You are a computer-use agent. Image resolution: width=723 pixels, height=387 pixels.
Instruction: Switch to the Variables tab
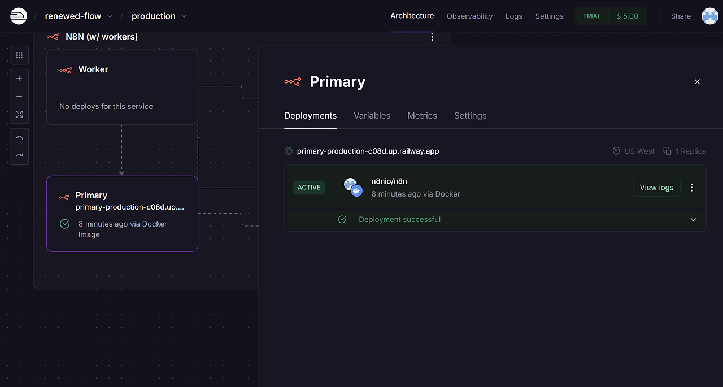click(372, 115)
